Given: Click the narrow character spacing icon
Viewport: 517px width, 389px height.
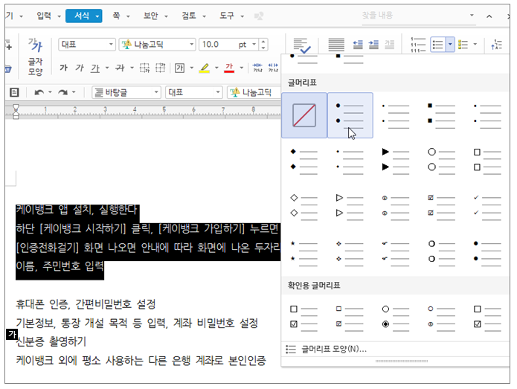Looking at the screenshot, I should (x=257, y=68).
